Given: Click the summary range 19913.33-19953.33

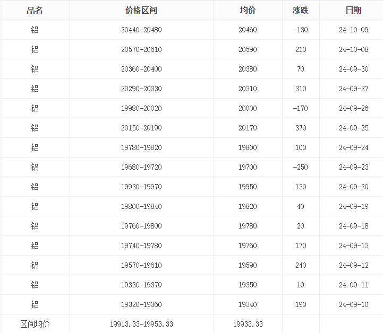Looking at the screenshot, I should point(141,324).
